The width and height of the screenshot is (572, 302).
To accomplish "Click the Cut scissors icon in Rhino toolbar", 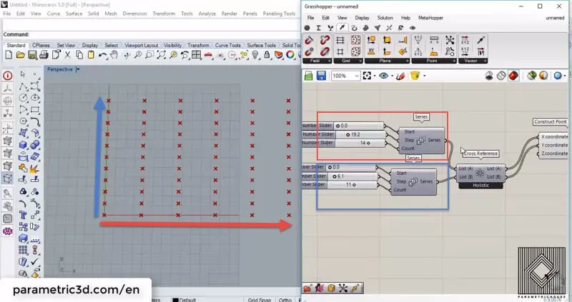I will pos(66,55).
